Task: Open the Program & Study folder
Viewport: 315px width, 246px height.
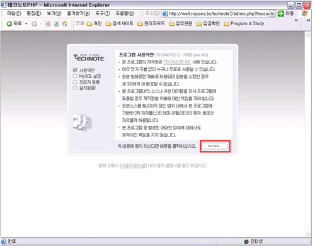Action: point(244,24)
